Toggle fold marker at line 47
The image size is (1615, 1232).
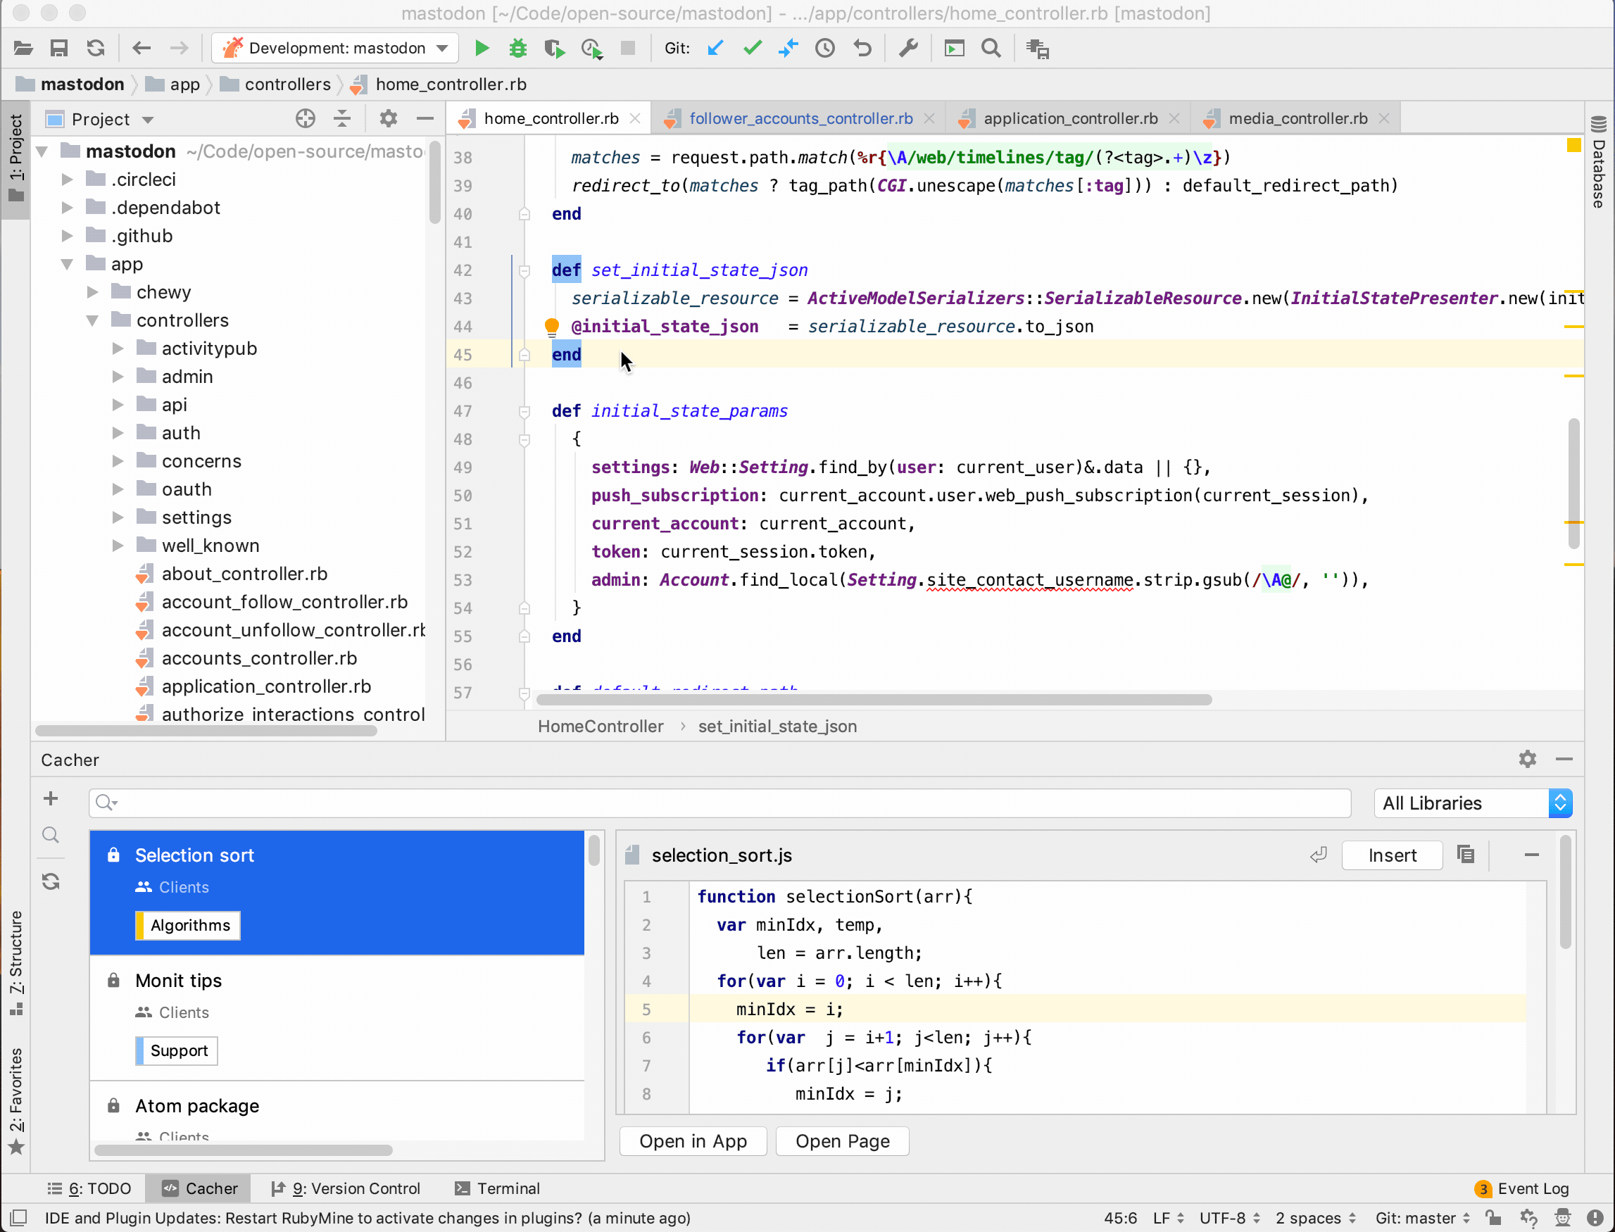pyautogui.click(x=524, y=411)
